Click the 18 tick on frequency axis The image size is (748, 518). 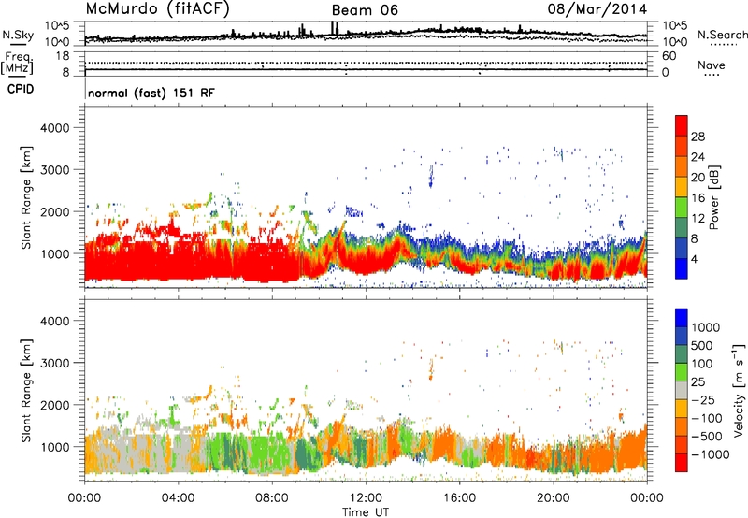coord(62,56)
